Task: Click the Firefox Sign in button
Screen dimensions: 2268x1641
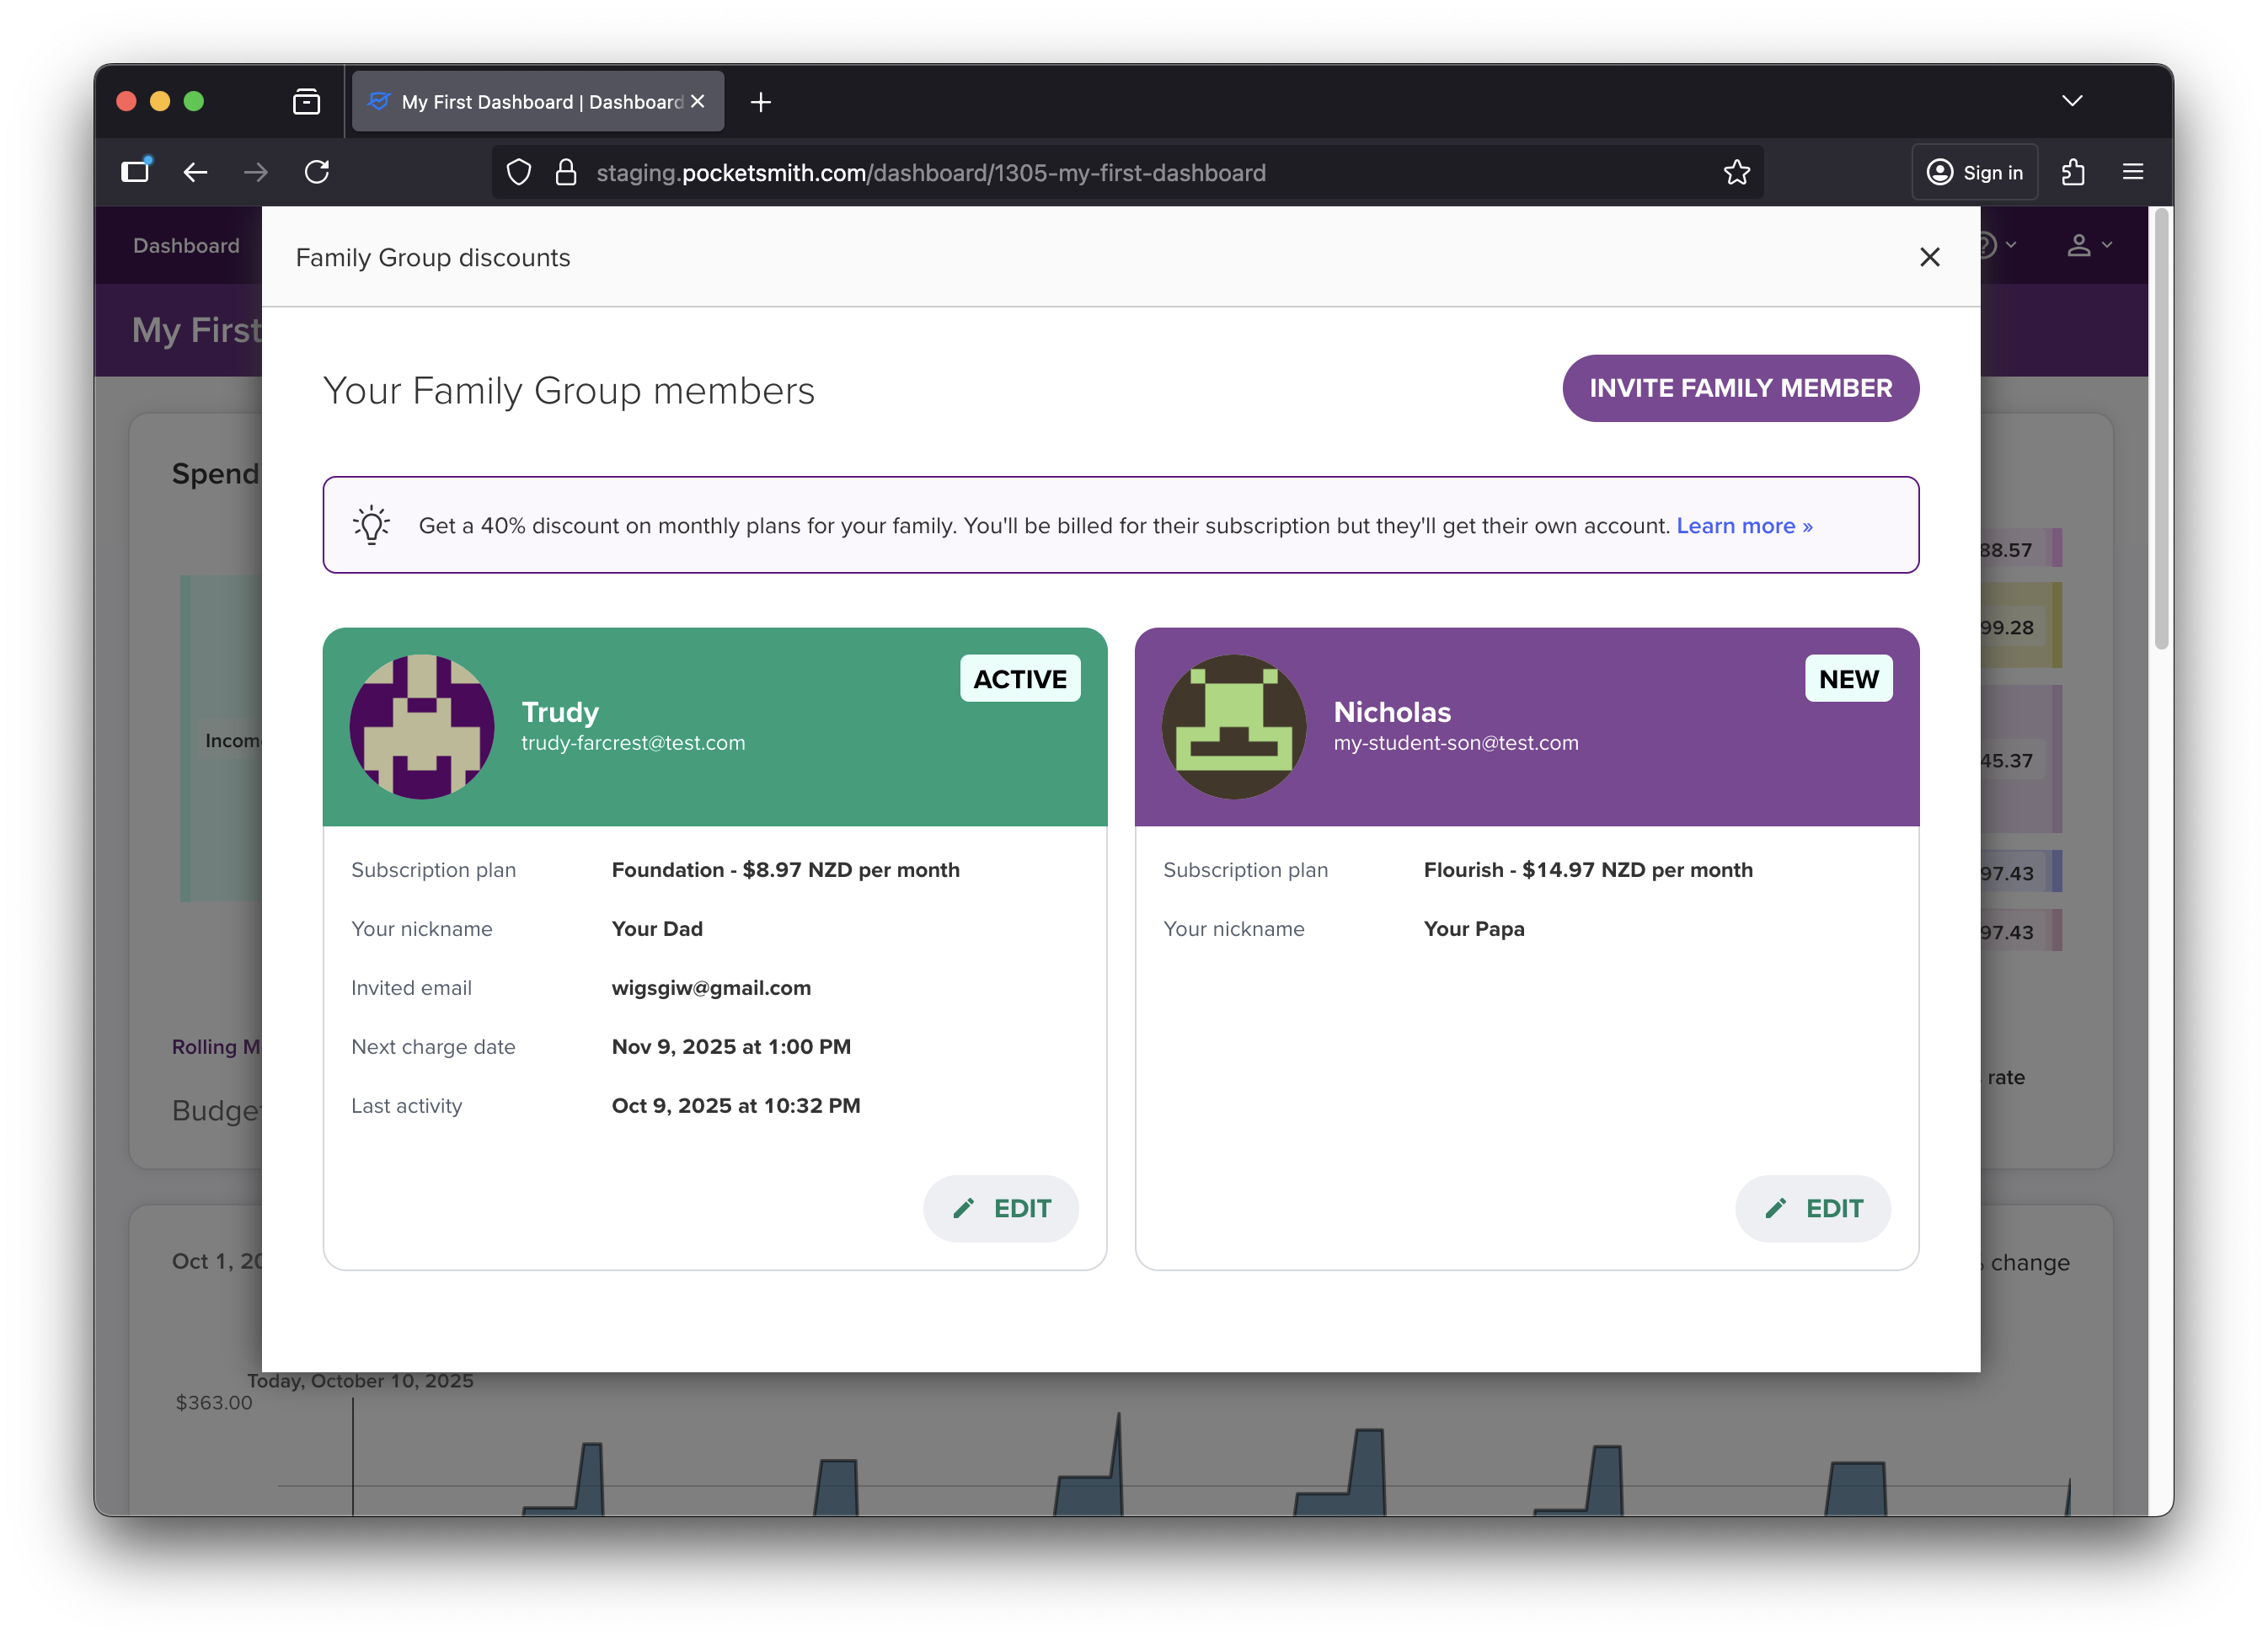Action: (1974, 172)
